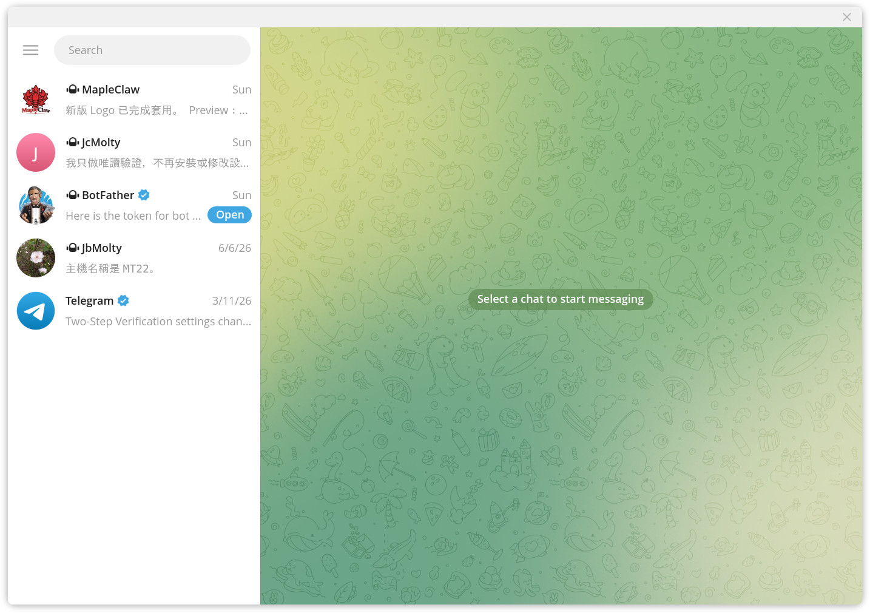The height and width of the screenshot is (613, 870).
Task: Open the MapleClaw chat conversation
Action: (134, 100)
